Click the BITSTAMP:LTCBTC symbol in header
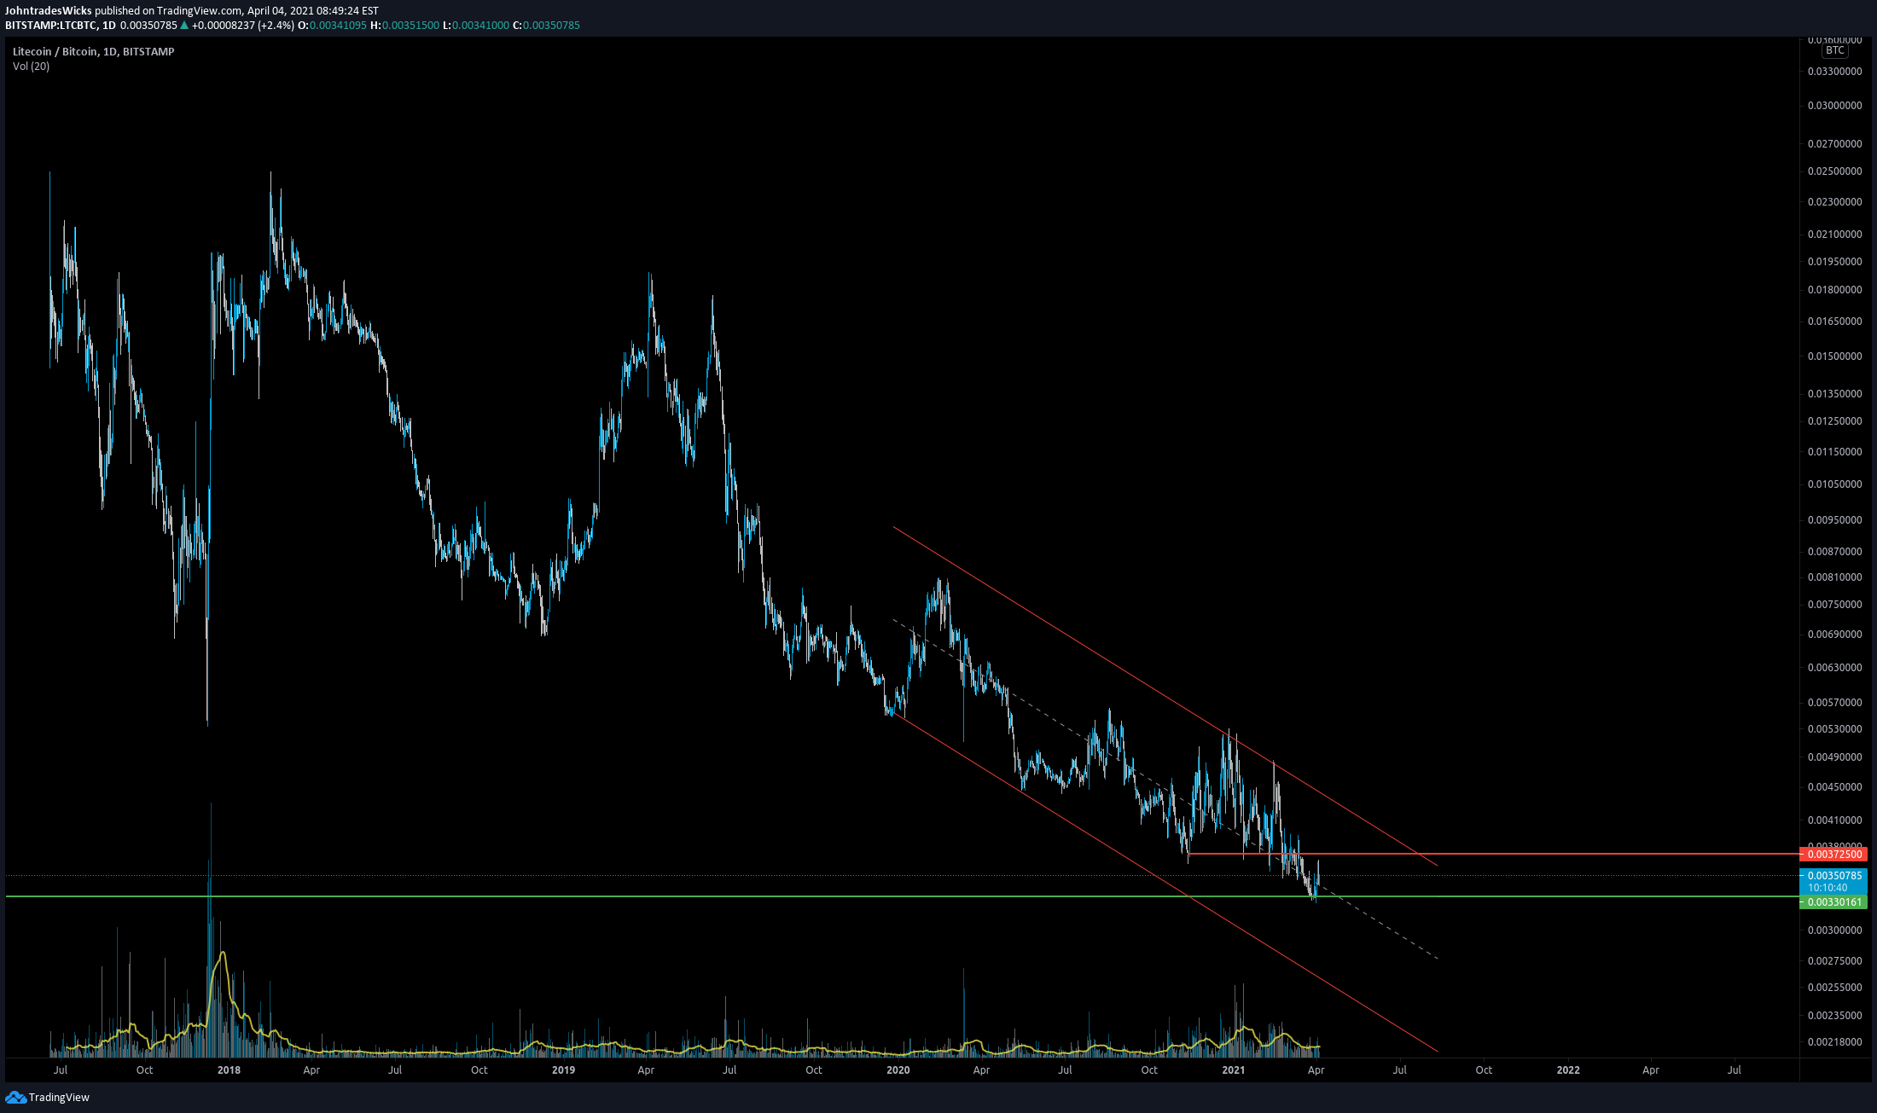 click(x=50, y=26)
